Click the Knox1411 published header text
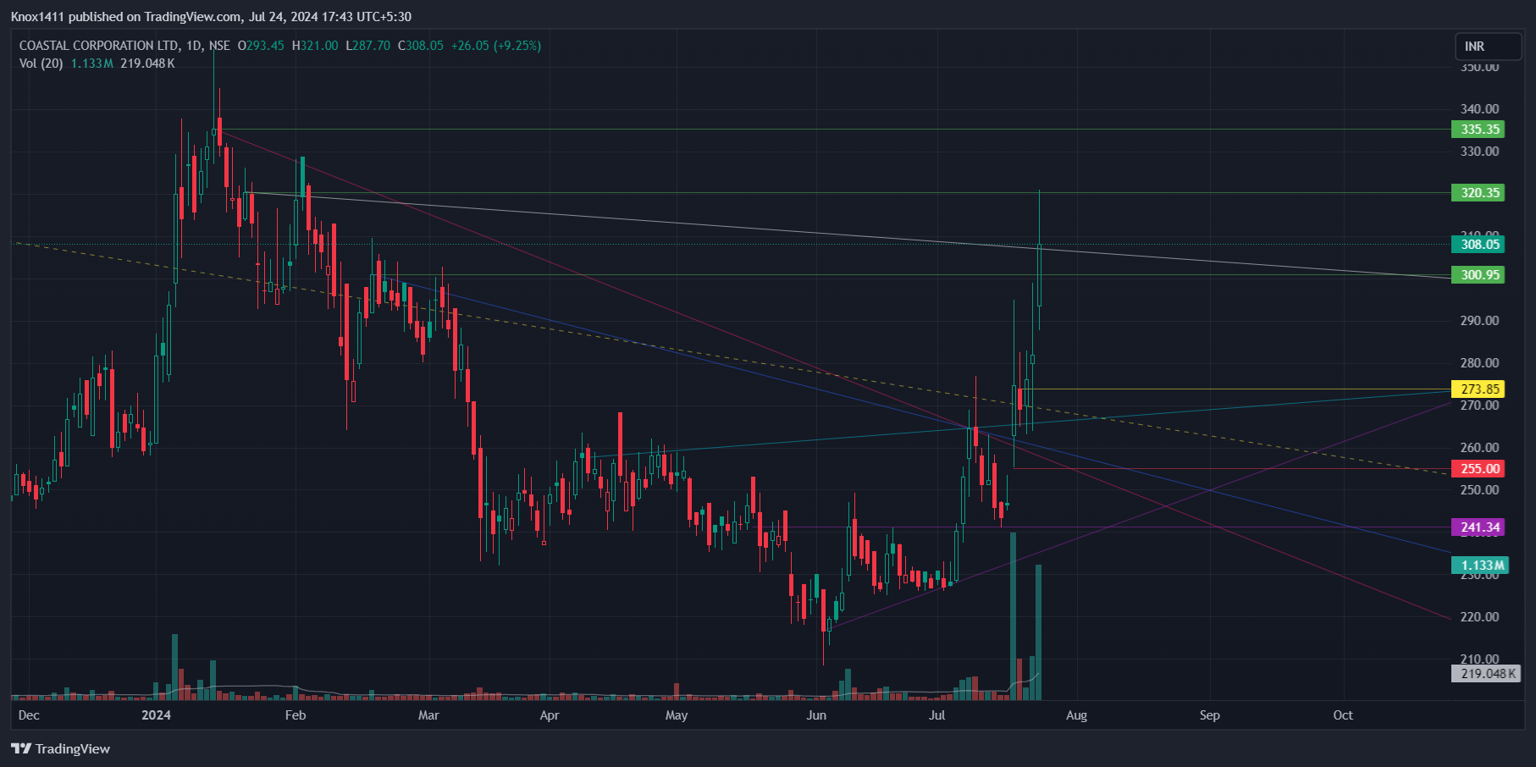Image resolution: width=1536 pixels, height=767 pixels. click(211, 17)
